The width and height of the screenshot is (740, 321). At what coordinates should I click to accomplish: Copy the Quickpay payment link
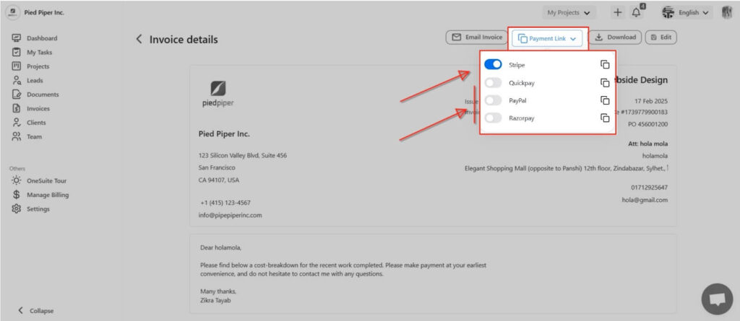tap(605, 82)
